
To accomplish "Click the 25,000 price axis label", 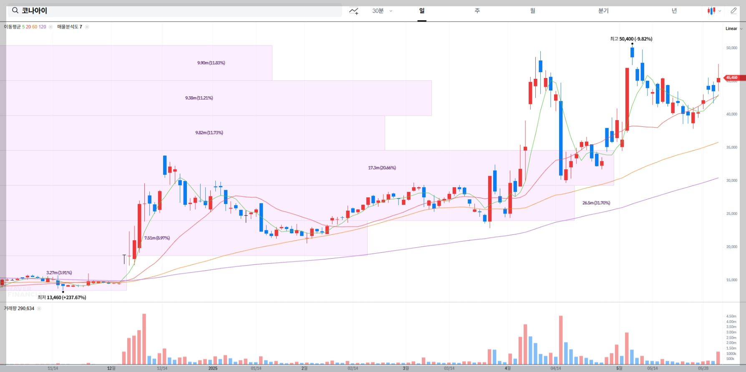I will (732, 214).
